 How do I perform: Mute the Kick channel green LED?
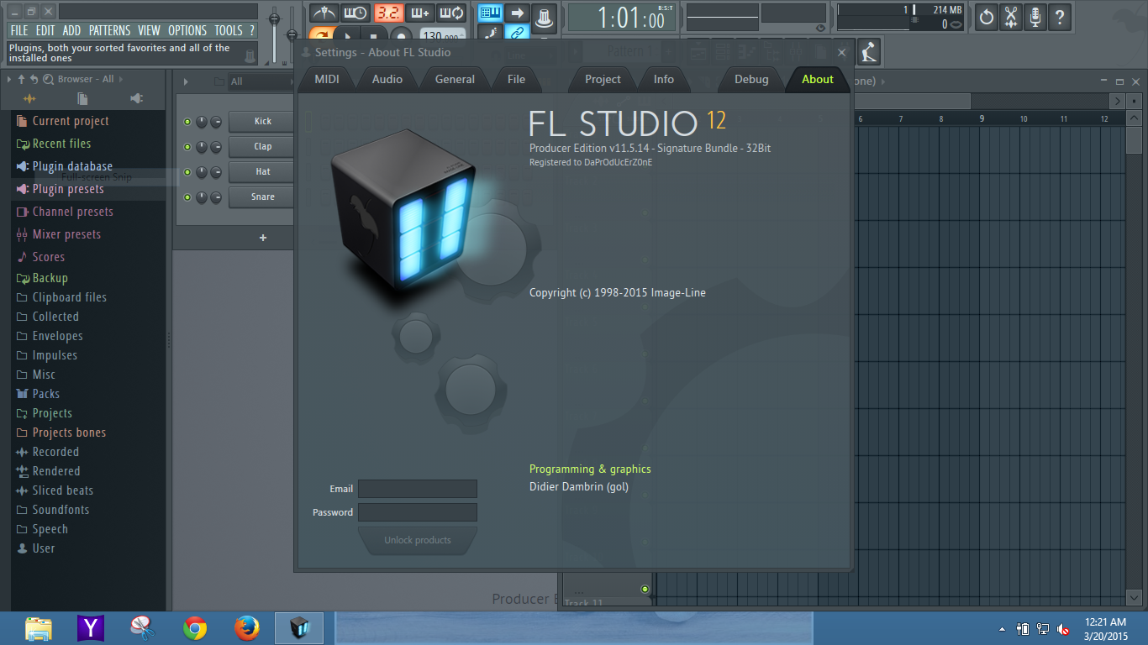coord(187,122)
